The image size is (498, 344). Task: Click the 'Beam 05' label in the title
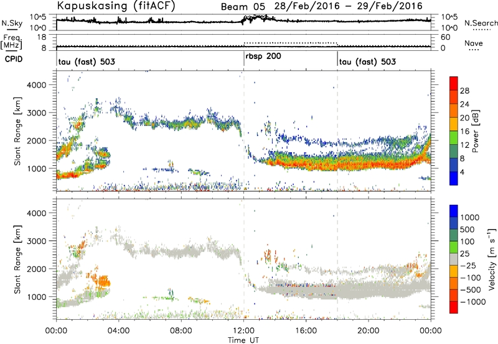pos(243,7)
